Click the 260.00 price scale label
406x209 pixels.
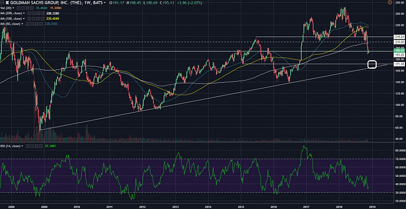pos(399,14)
